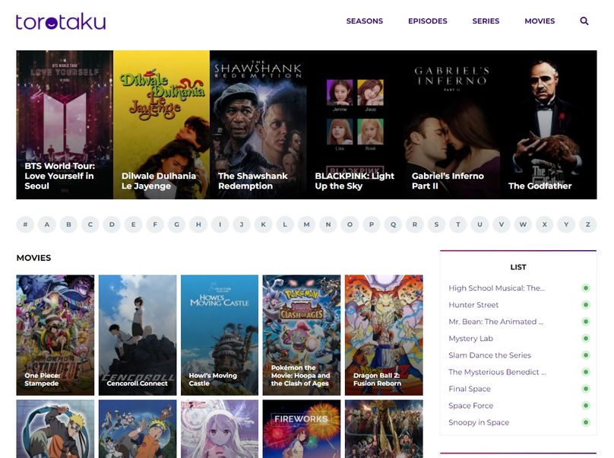
Task: Filter by the # symbol button
Action: (x=25, y=224)
